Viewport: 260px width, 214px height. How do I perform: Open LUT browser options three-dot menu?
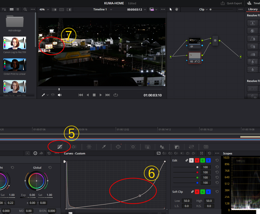click(x=33, y=9)
